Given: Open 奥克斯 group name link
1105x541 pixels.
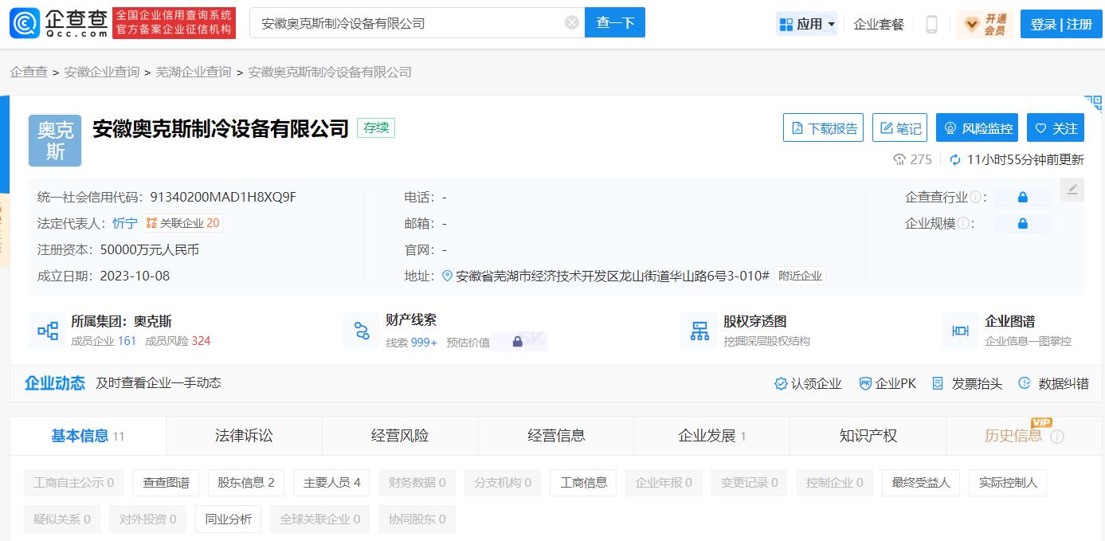Looking at the screenshot, I should tap(153, 321).
